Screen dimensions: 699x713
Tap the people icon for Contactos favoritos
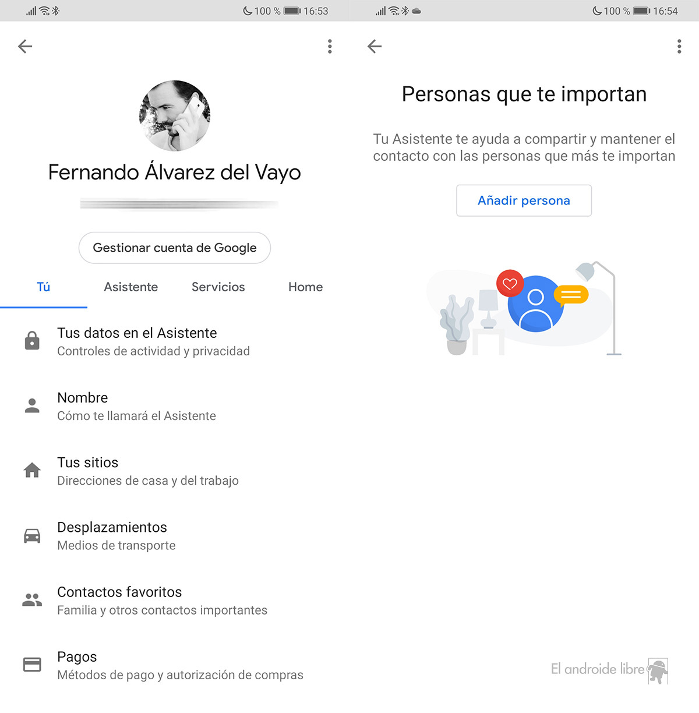(x=32, y=599)
